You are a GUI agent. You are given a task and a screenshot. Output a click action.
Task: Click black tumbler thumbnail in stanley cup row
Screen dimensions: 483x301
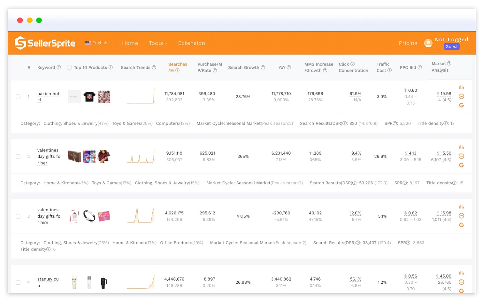(103, 282)
